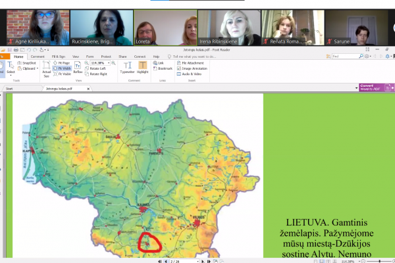Click the Tell me what you want box
This screenshot has height=263, width=395.
192,57
